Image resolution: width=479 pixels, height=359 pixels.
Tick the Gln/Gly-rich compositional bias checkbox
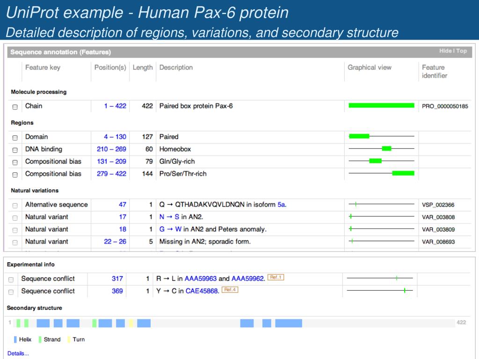(15, 162)
